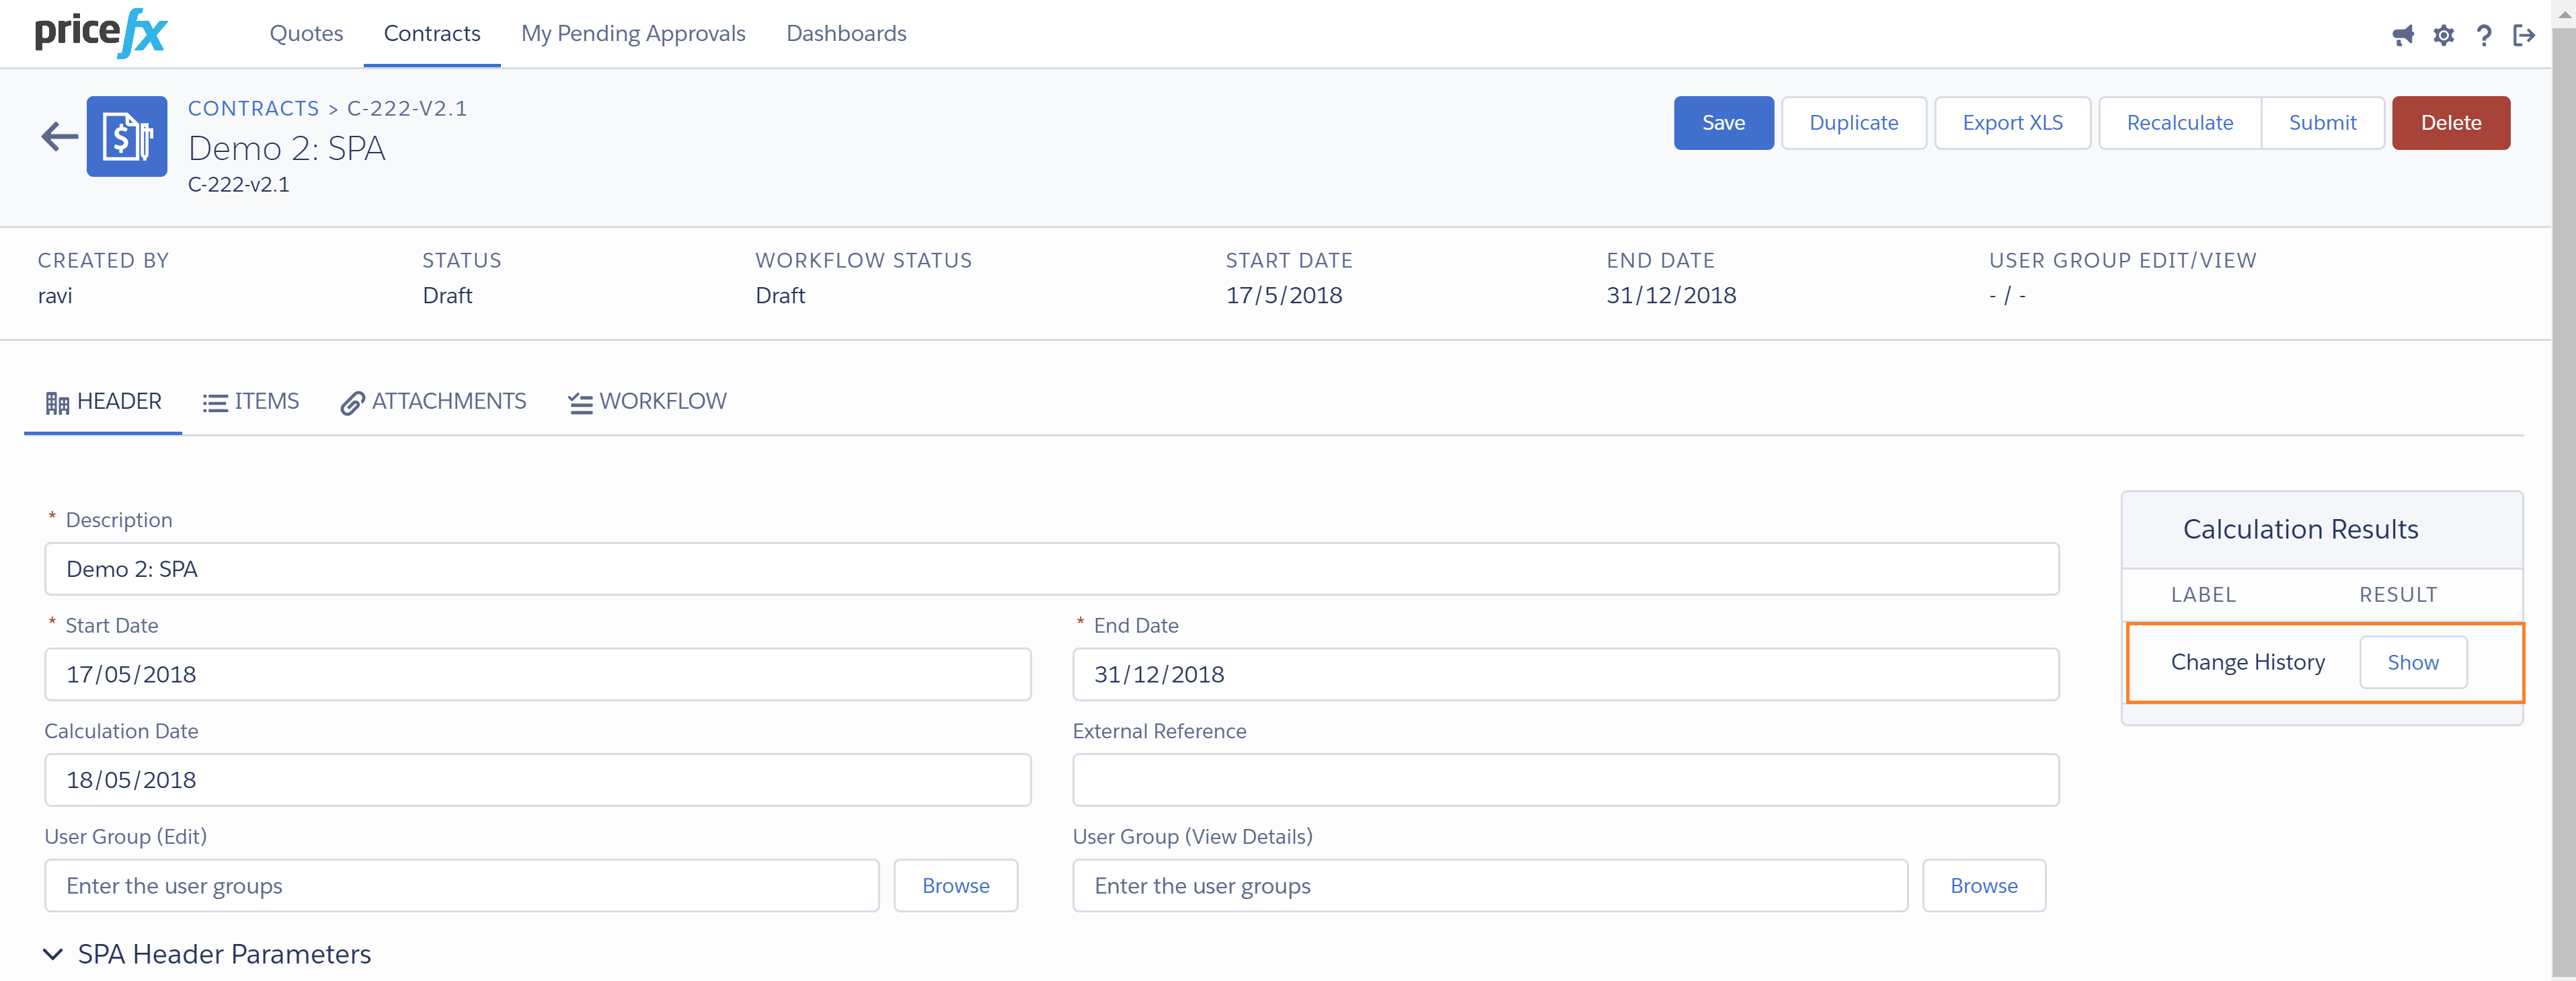Click the CONTRACTS breadcrumb link
2576x981 pixels.
click(x=253, y=108)
